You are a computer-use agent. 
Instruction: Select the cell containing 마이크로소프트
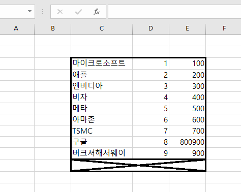click(102, 63)
